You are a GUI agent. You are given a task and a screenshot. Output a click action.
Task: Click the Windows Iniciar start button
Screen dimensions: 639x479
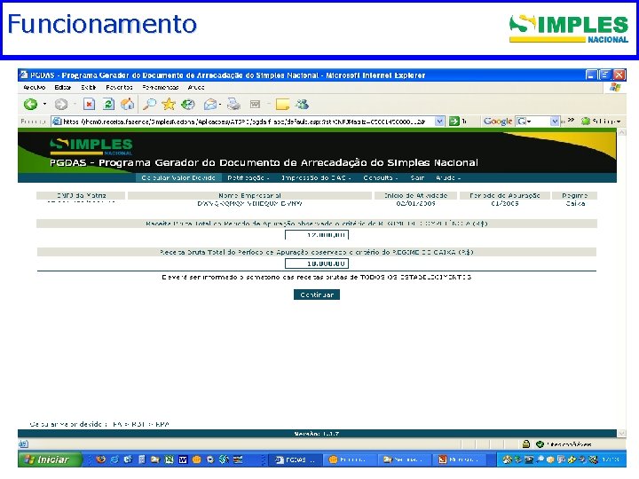click(49, 459)
